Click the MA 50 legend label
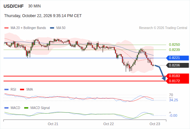The width and height of the screenshot is (190, 129). [x=61, y=28]
